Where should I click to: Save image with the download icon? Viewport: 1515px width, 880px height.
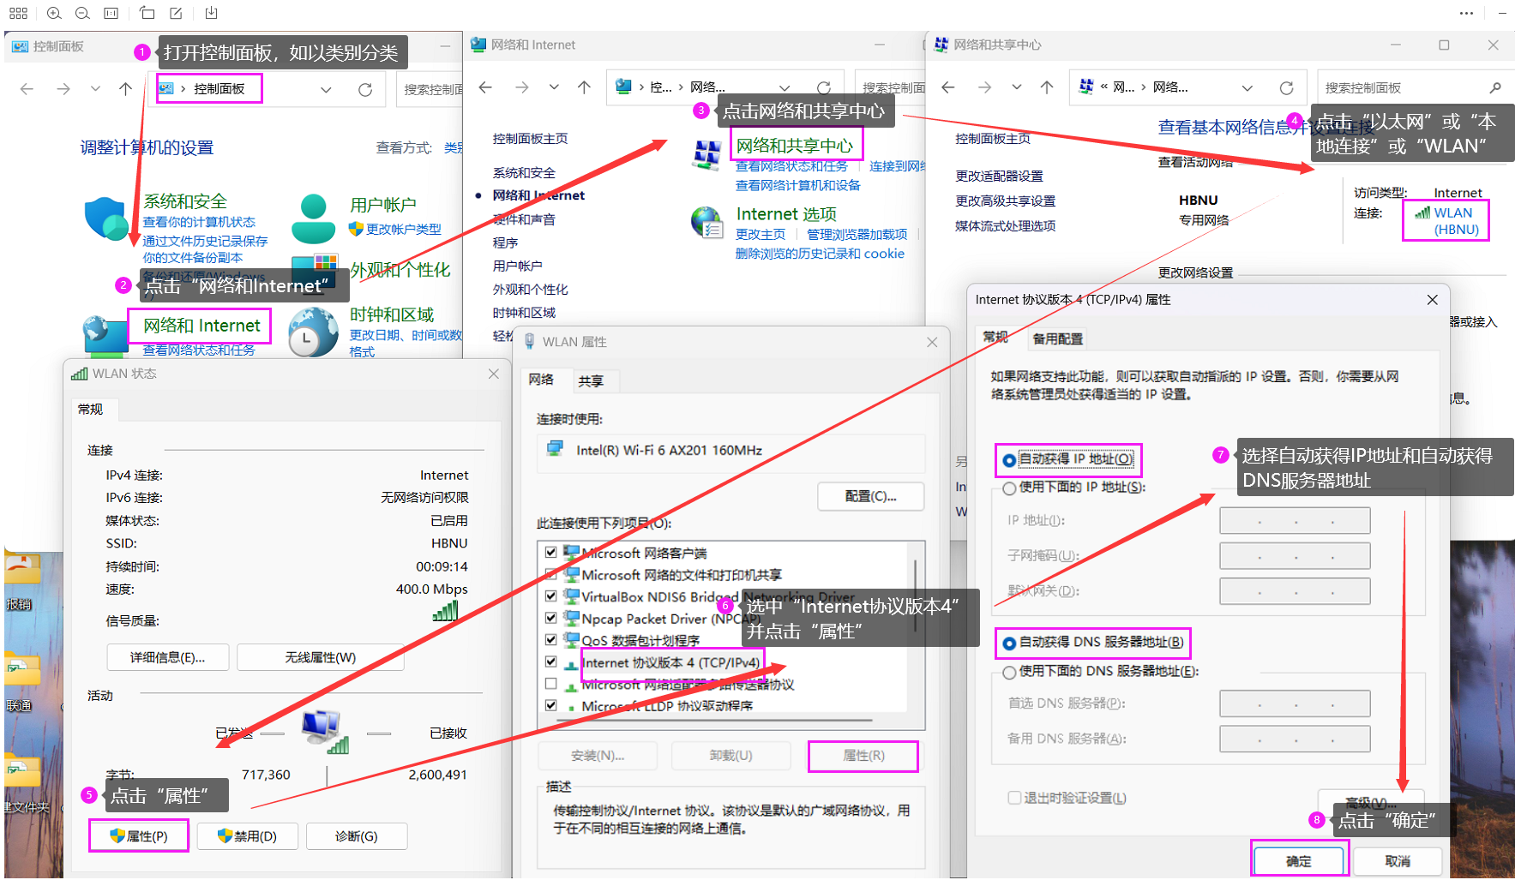[x=212, y=13]
